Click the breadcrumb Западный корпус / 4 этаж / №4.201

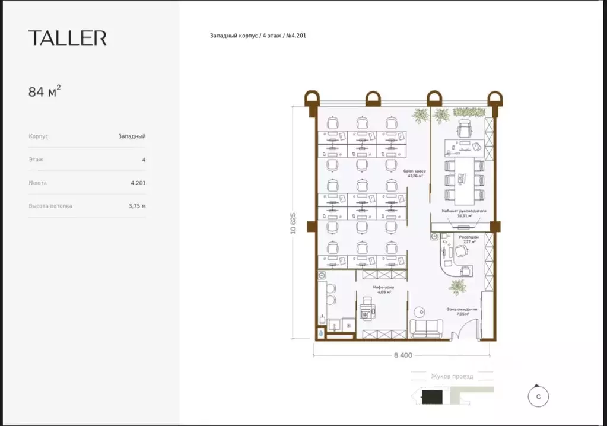pos(258,36)
